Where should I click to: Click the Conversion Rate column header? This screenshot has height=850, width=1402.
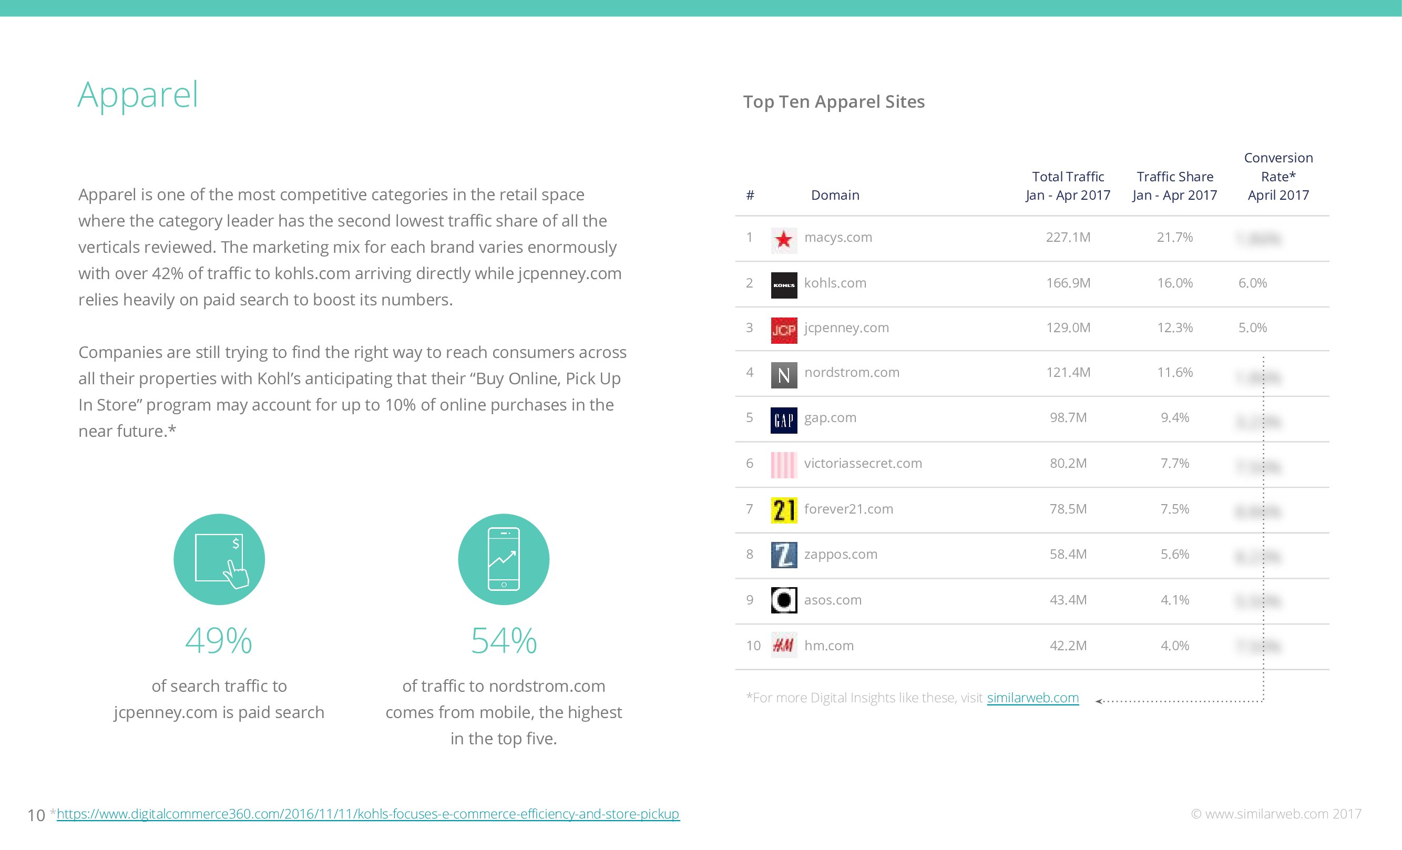click(x=1278, y=177)
